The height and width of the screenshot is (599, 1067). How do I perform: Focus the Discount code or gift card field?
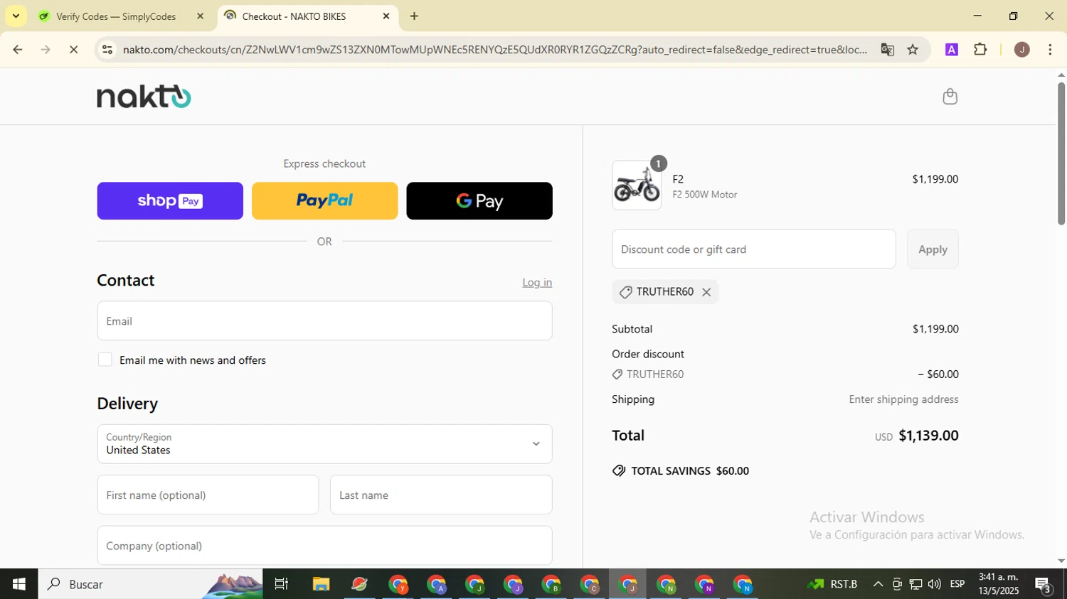[754, 249]
